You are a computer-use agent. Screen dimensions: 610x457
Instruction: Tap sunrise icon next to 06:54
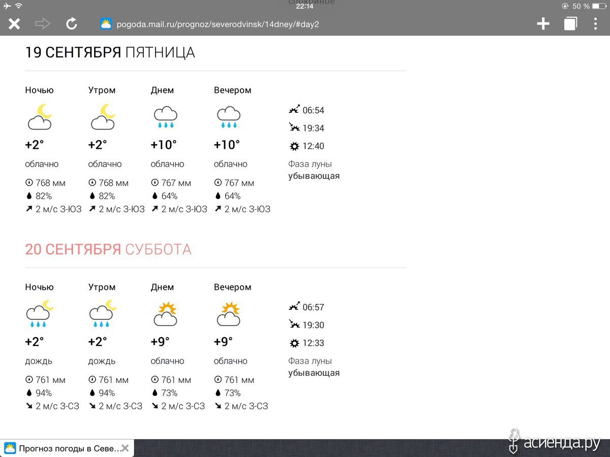pos(294,110)
